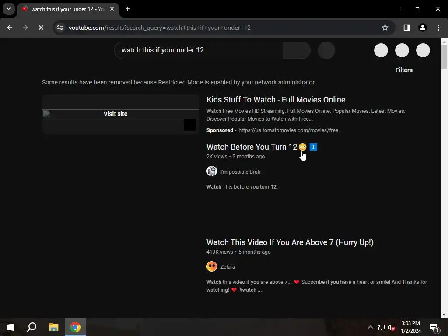Stop loading the page
This screenshot has height=336, width=448.
pos(41,28)
